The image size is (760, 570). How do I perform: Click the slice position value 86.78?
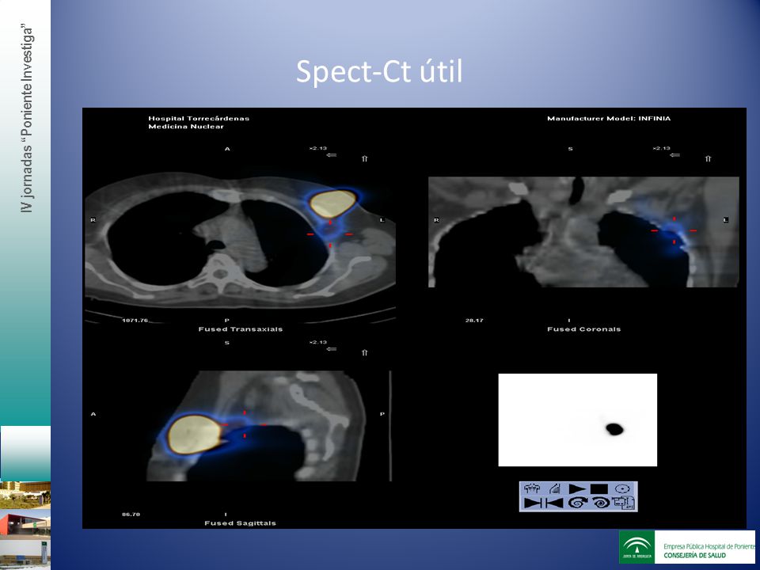click(x=131, y=515)
